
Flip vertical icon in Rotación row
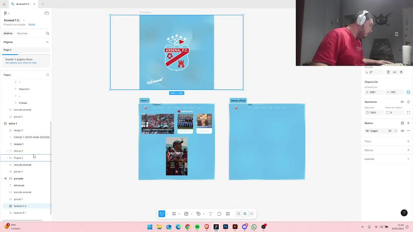(401, 72)
